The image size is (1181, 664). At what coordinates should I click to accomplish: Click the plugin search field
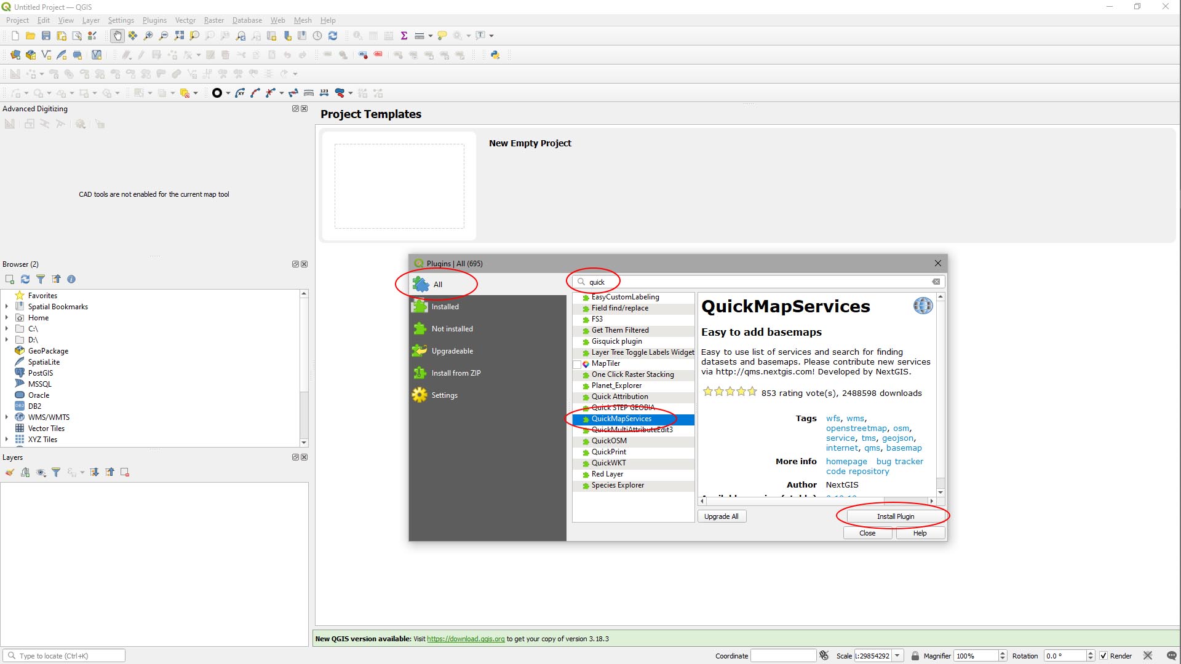758,282
